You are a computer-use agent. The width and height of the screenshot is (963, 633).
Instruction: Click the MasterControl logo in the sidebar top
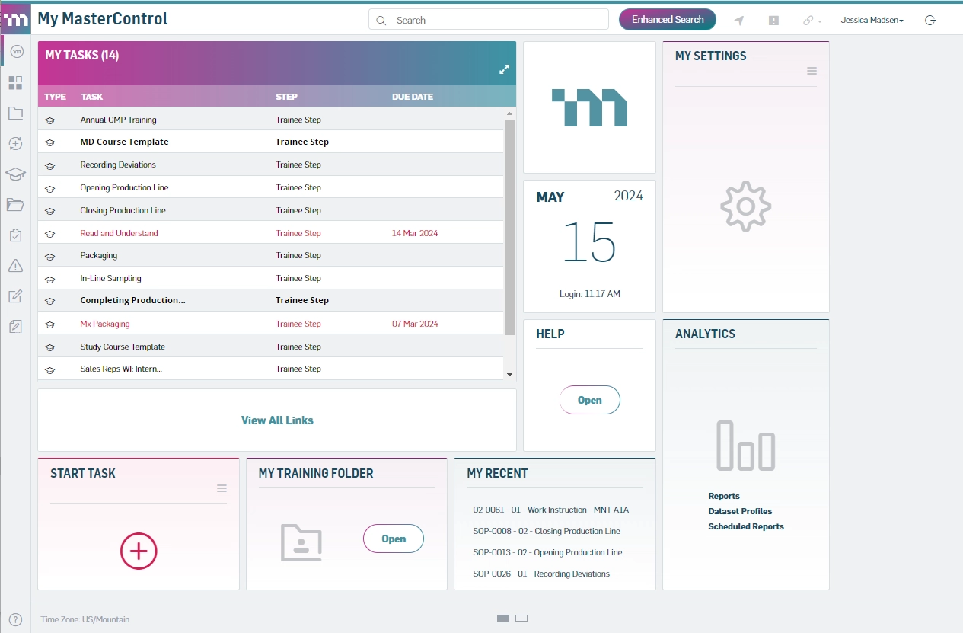(x=16, y=19)
